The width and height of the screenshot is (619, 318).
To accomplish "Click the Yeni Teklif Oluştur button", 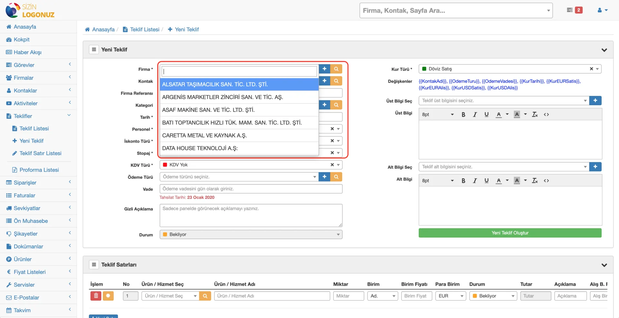I will click(x=510, y=233).
